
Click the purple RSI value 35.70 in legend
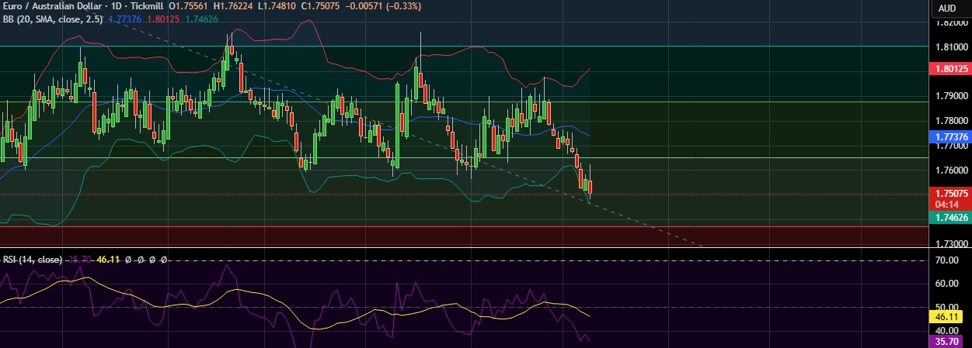click(81, 260)
